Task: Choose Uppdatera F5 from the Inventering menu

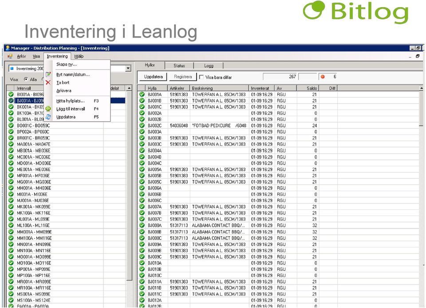Action: coord(77,117)
